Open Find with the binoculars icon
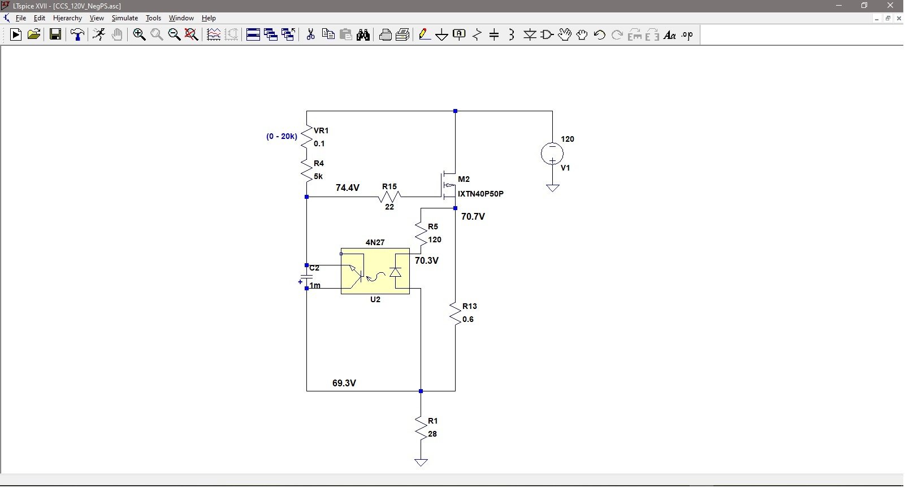 (363, 35)
